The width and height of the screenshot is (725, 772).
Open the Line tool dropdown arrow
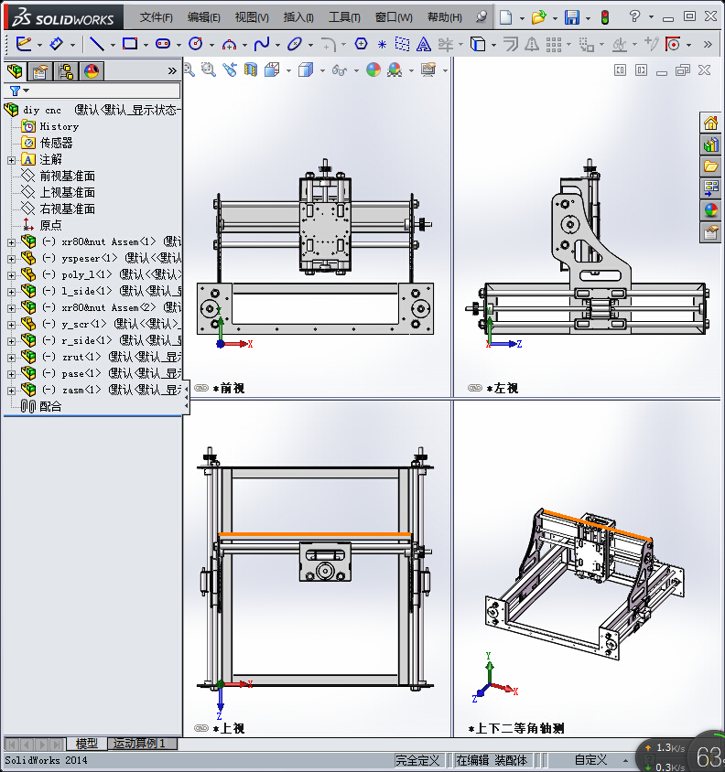(x=113, y=45)
